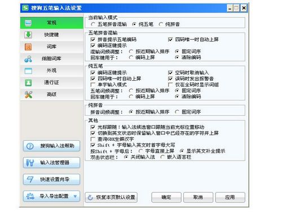Image resolution: width=282 pixels, height=212 pixels.
Task: Toggle 误码时发出报警音 checkbox
Action: 170,79
